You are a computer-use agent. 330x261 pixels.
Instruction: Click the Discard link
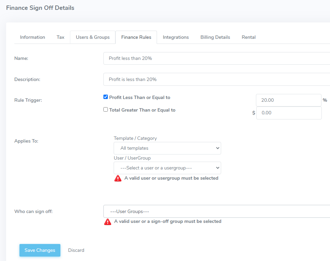tap(76, 250)
